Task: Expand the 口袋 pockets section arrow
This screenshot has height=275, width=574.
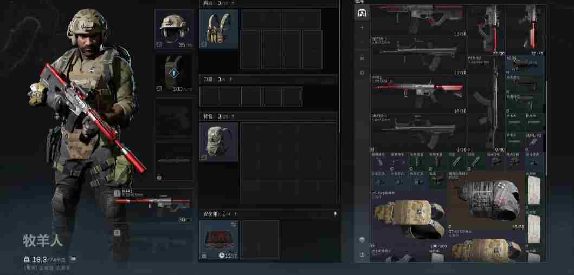Action: tap(231, 80)
